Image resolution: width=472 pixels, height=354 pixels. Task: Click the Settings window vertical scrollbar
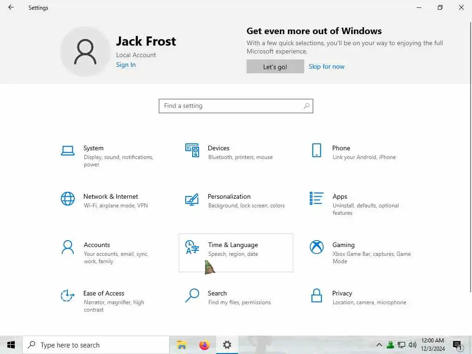pyautogui.click(x=471, y=157)
